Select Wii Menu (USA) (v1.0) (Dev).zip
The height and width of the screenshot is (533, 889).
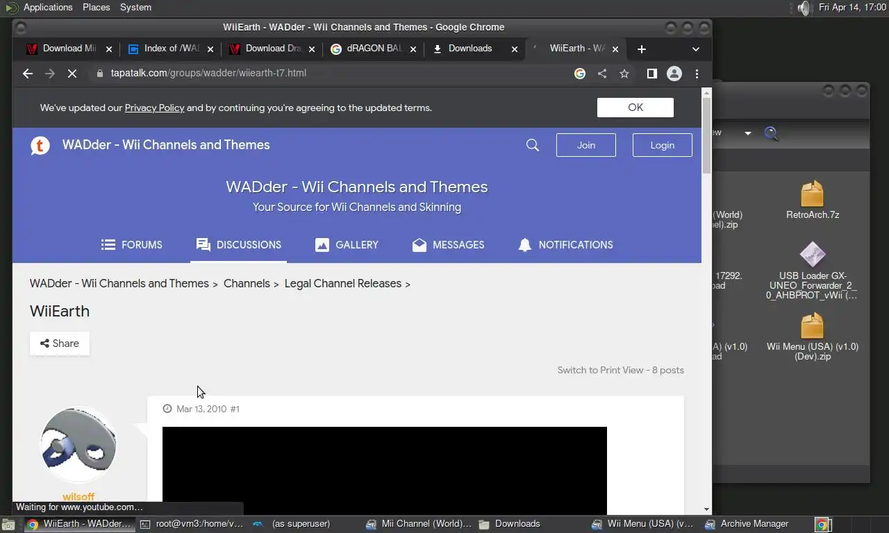pos(813,337)
